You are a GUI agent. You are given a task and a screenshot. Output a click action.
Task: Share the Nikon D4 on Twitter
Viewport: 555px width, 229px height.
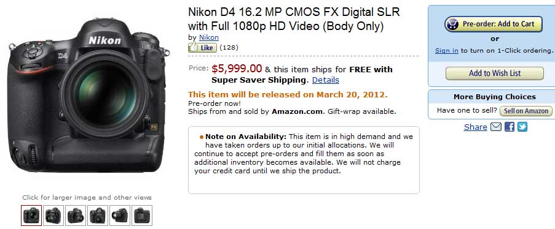coord(522,127)
